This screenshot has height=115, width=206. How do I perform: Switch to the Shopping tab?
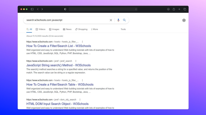pyautogui.click(x=81, y=29)
